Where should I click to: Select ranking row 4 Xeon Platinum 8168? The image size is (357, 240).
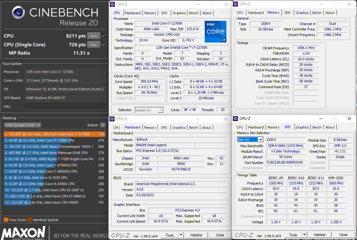54,153
